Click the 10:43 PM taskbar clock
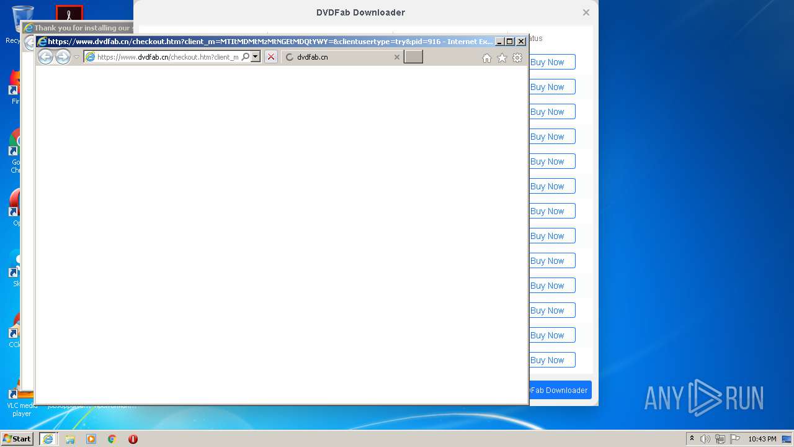Screen dimensions: 794x447 tap(762, 439)
